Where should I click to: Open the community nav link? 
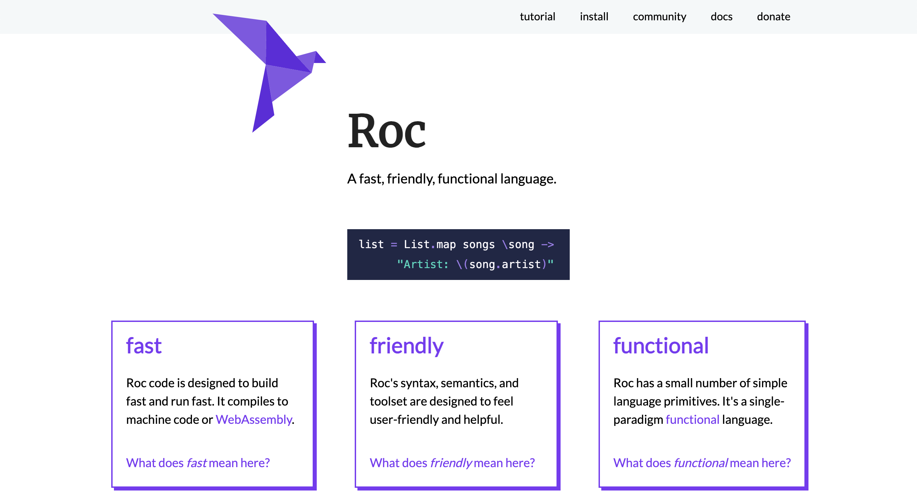[x=659, y=17]
